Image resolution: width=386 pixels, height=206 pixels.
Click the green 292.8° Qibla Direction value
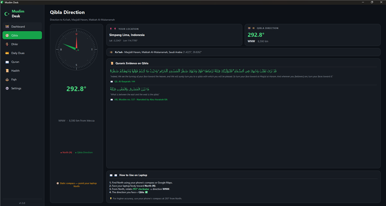(x=256, y=35)
